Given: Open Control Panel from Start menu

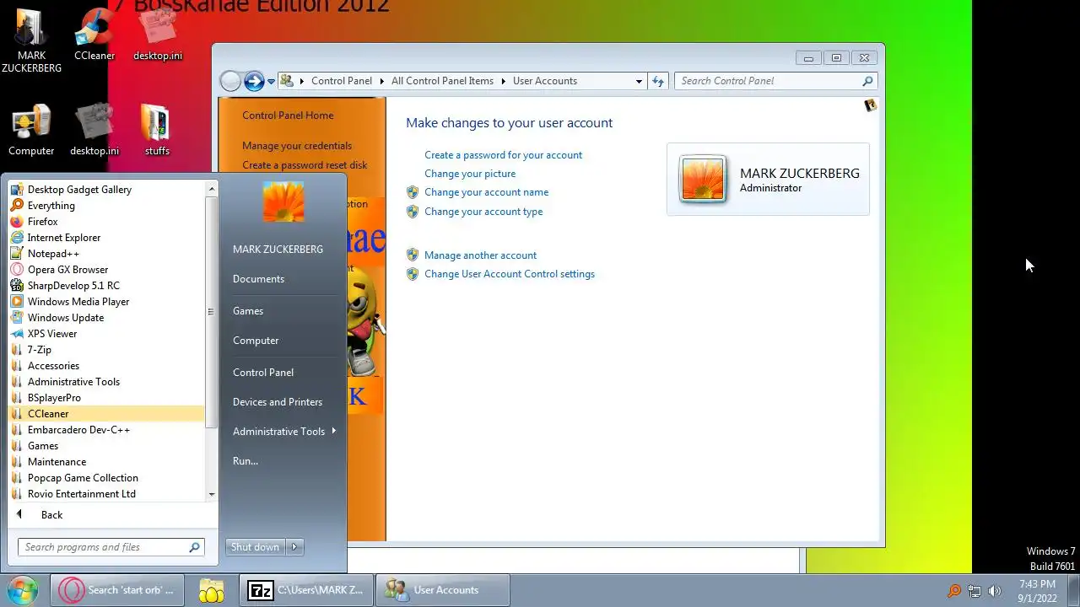Looking at the screenshot, I should pyautogui.click(x=263, y=373).
